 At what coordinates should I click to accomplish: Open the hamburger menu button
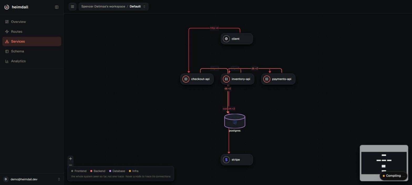click(73, 7)
